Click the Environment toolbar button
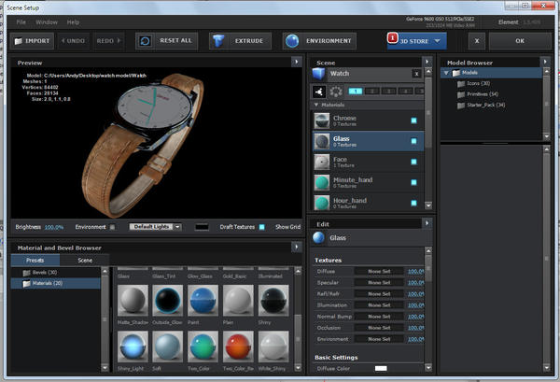Screen dimensions: 560x382 coord(319,41)
